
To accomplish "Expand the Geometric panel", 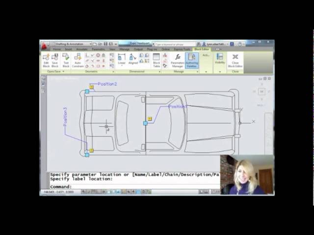I will point(92,71).
